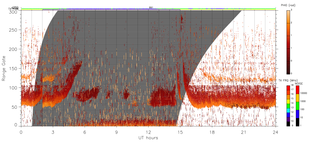This screenshot has width=310, height=143.
Task: Click the blue swatch in NOISE legend
Action: coord(298,114)
